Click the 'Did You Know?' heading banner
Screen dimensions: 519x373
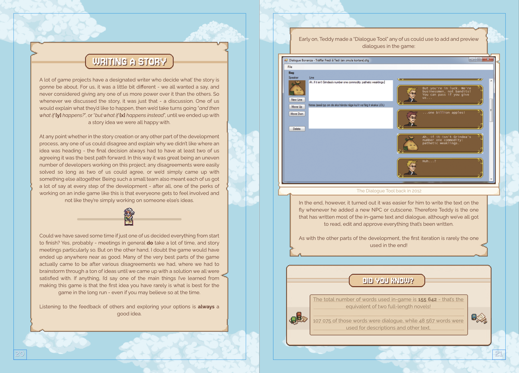(387, 280)
